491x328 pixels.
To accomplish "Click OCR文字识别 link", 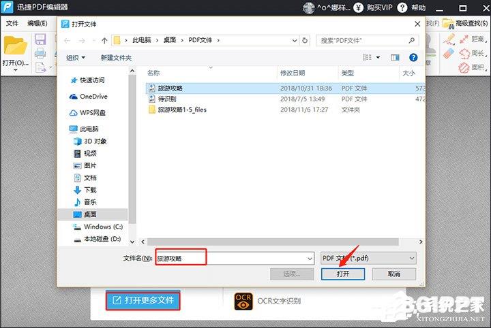I will pos(279,301).
